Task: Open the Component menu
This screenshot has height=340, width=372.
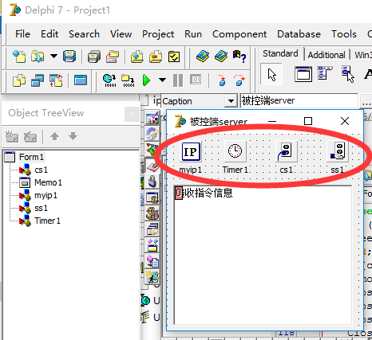Action: tap(239, 34)
